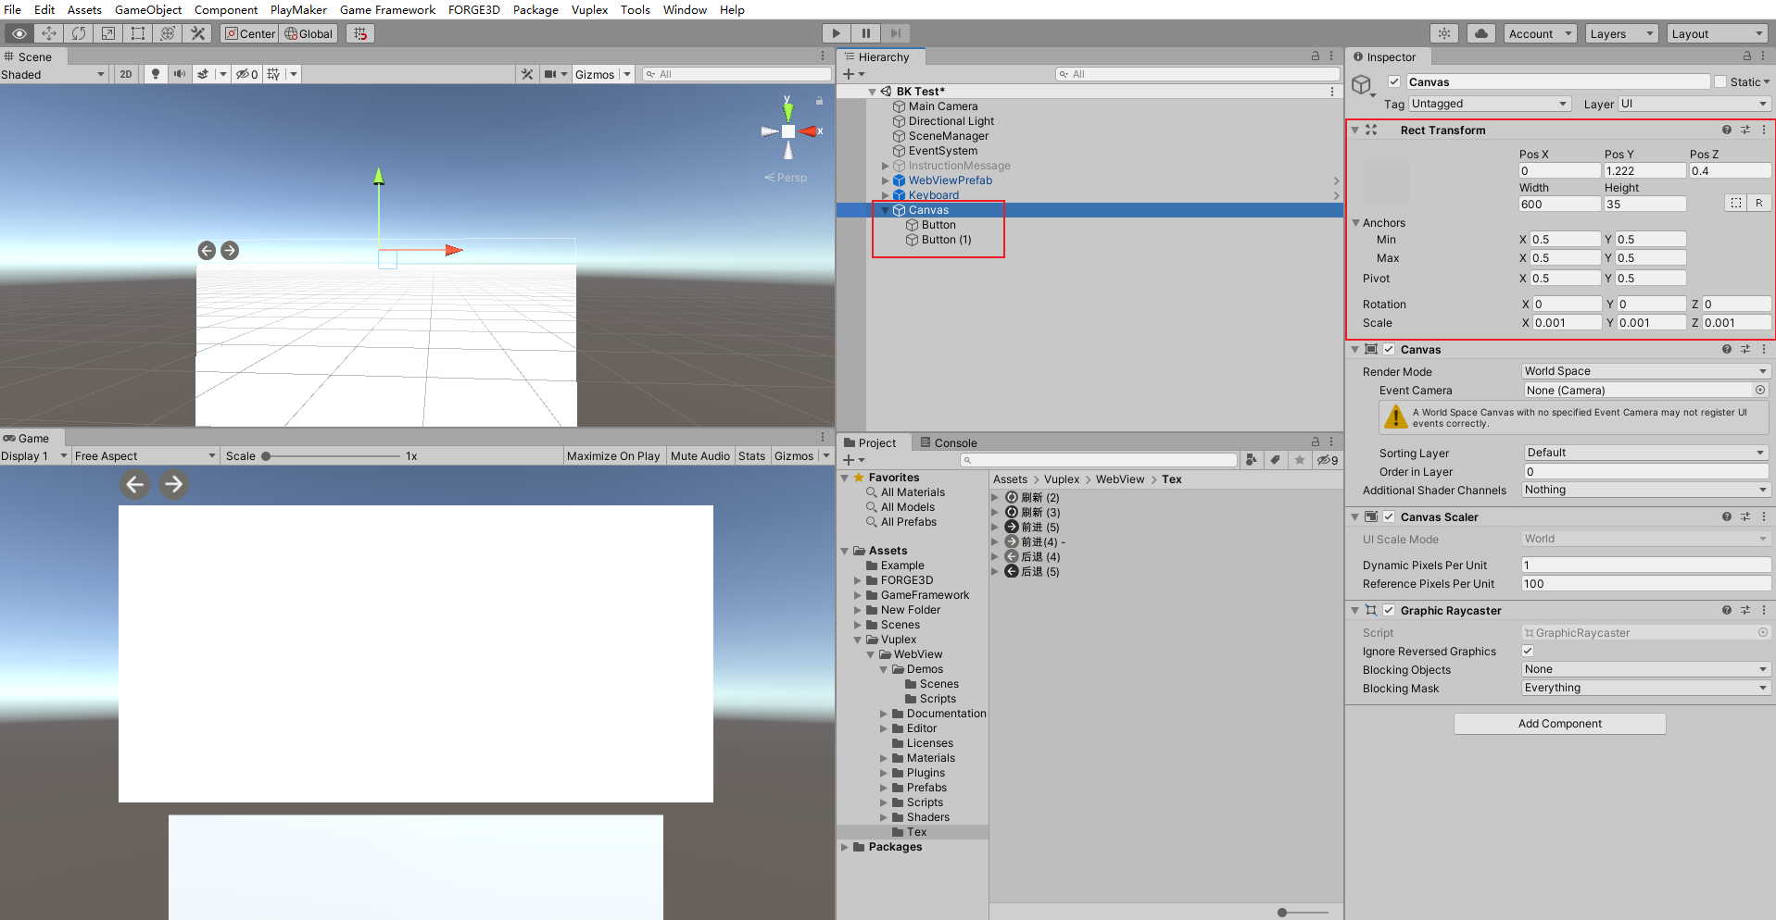Open Canvas component options menu
Image resolution: width=1776 pixels, height=920 pixels.
click(x=1764, y=349)
